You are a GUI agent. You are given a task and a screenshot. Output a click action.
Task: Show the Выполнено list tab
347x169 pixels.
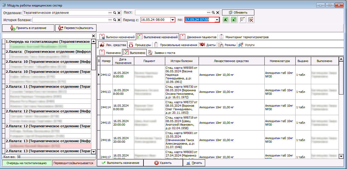(135, 53)
